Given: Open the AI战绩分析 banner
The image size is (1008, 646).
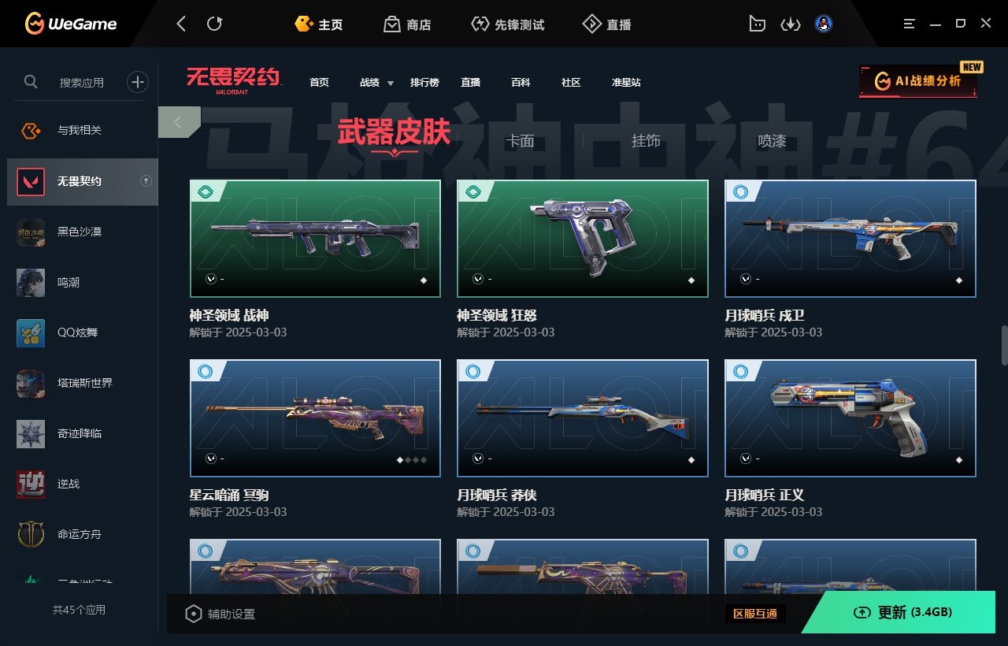Looking at the screenshot, I should point(917,81).
